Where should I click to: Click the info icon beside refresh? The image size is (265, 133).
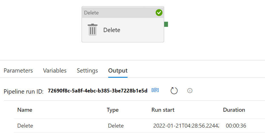190,91
